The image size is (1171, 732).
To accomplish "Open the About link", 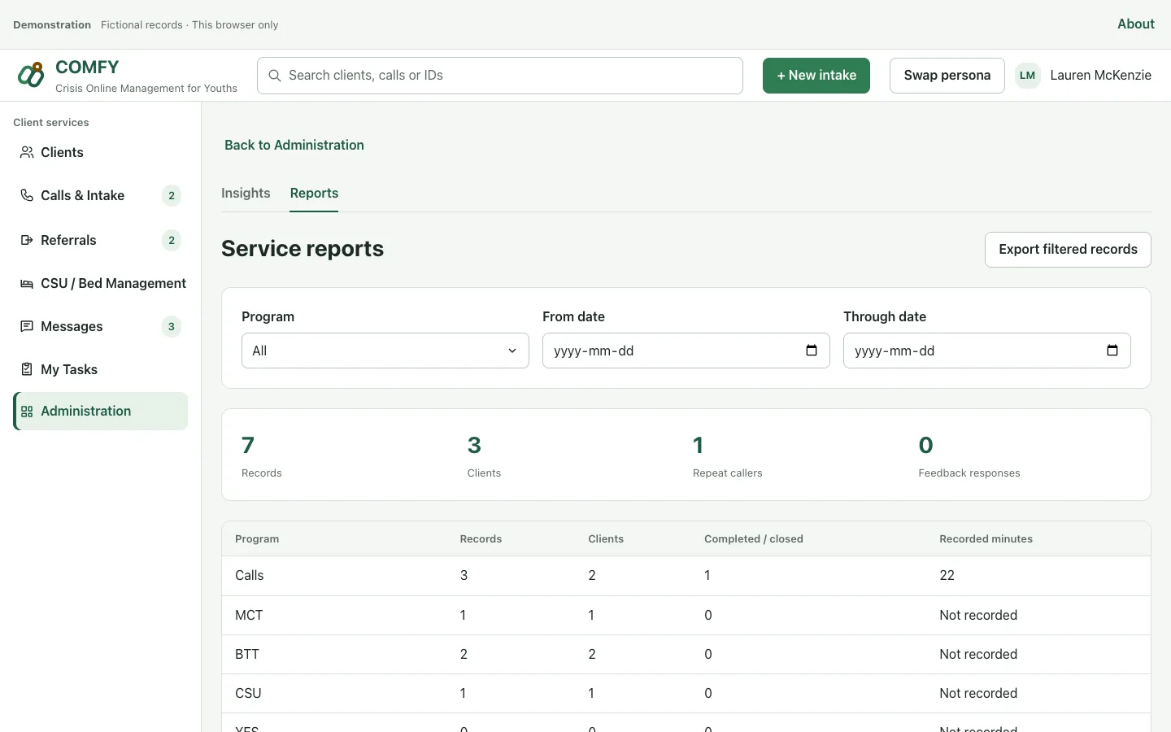I will [x=1136, y=24].
